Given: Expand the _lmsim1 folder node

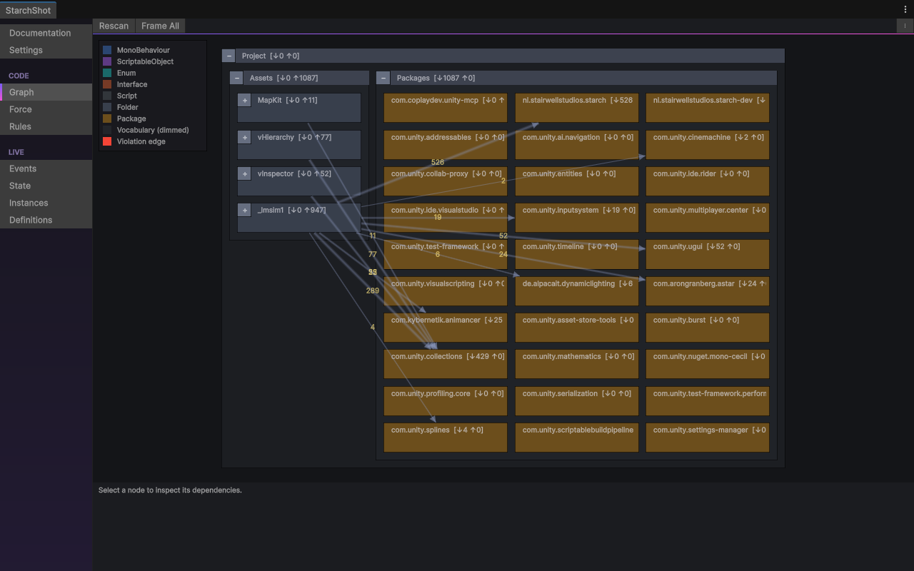Looking at the screenshot, I should pos(244,211).
